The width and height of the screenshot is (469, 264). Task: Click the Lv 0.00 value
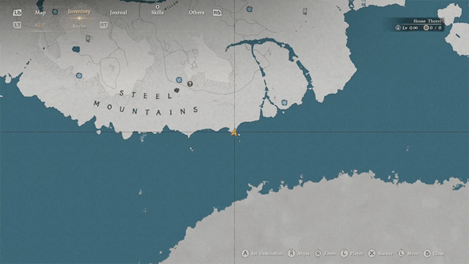410,28
